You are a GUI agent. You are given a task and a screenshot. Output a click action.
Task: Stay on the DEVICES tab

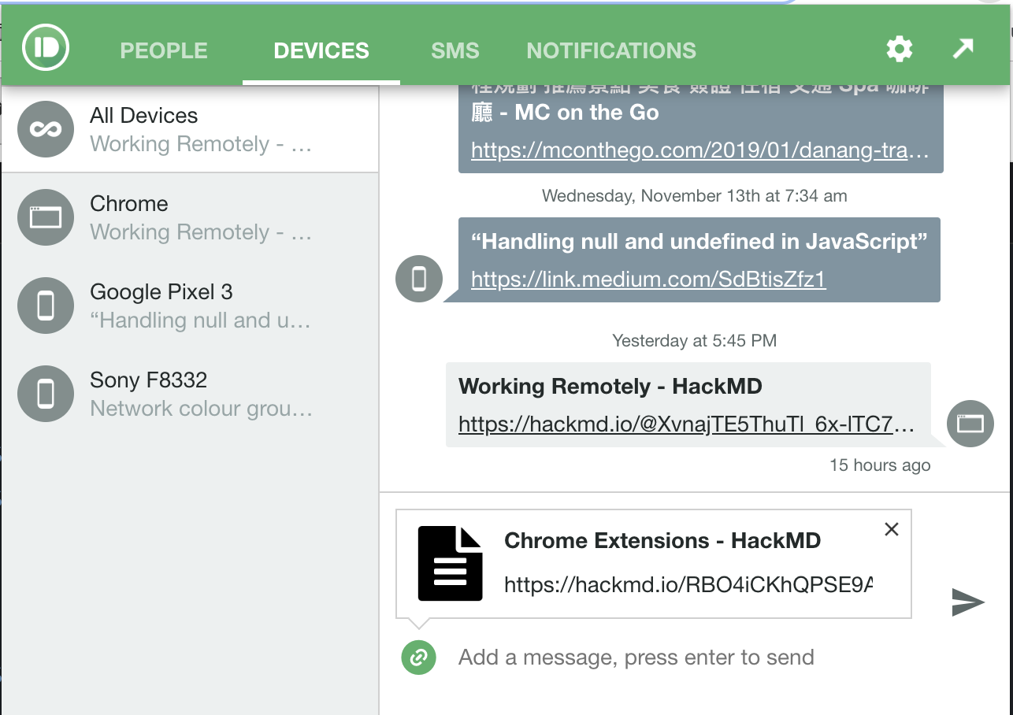pyautogui.click(x=321, y=50)
